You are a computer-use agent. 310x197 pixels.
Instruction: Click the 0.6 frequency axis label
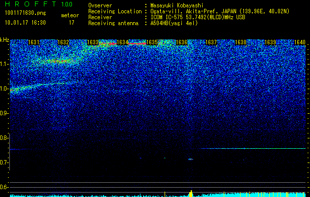tap(4, 187)
